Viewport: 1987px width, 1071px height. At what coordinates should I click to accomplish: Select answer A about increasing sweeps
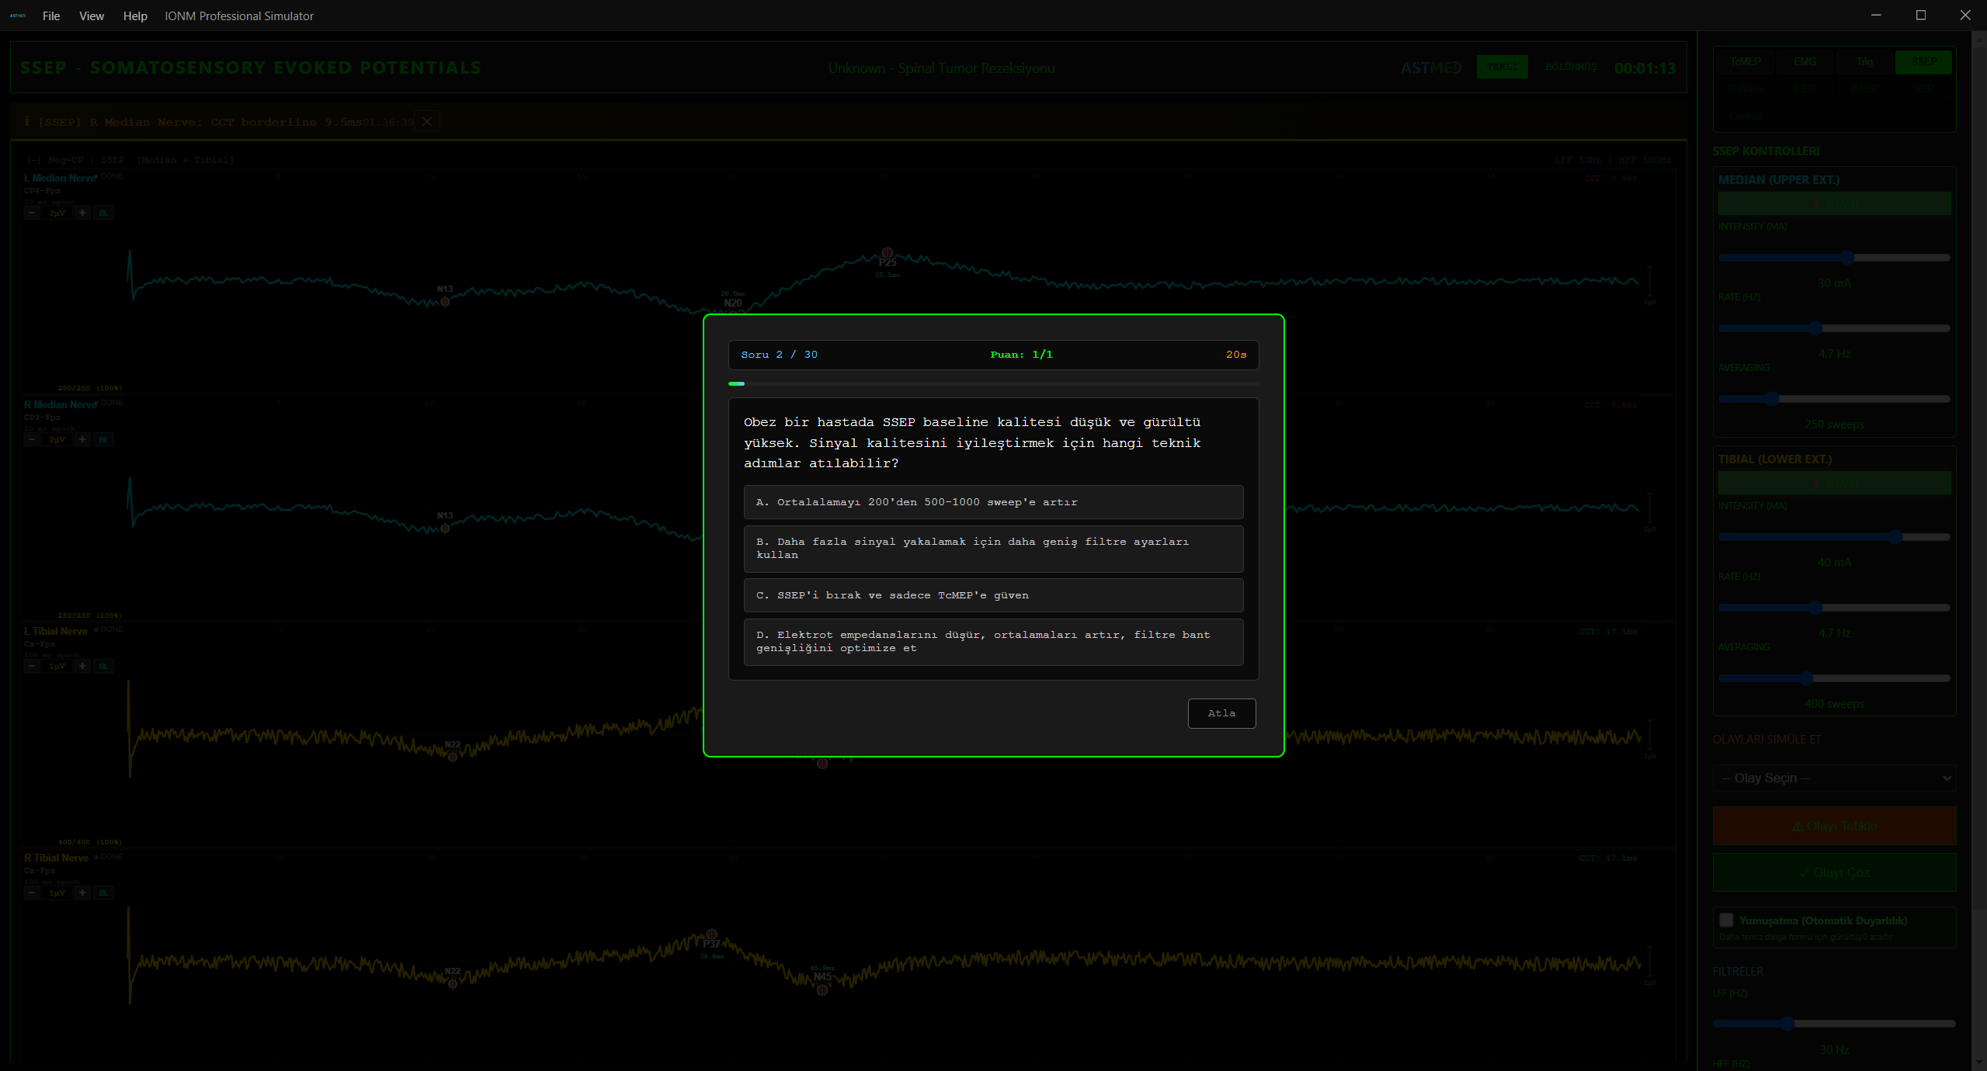tap(993, 502)
